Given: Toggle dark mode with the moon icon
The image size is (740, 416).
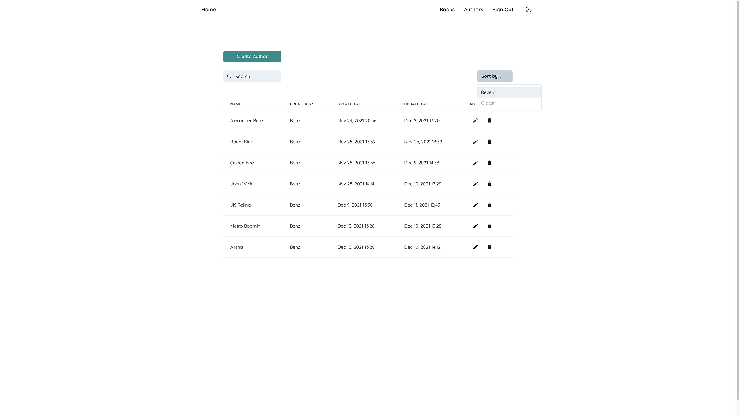Looking at the screenshot, I should tap(528, 10).
